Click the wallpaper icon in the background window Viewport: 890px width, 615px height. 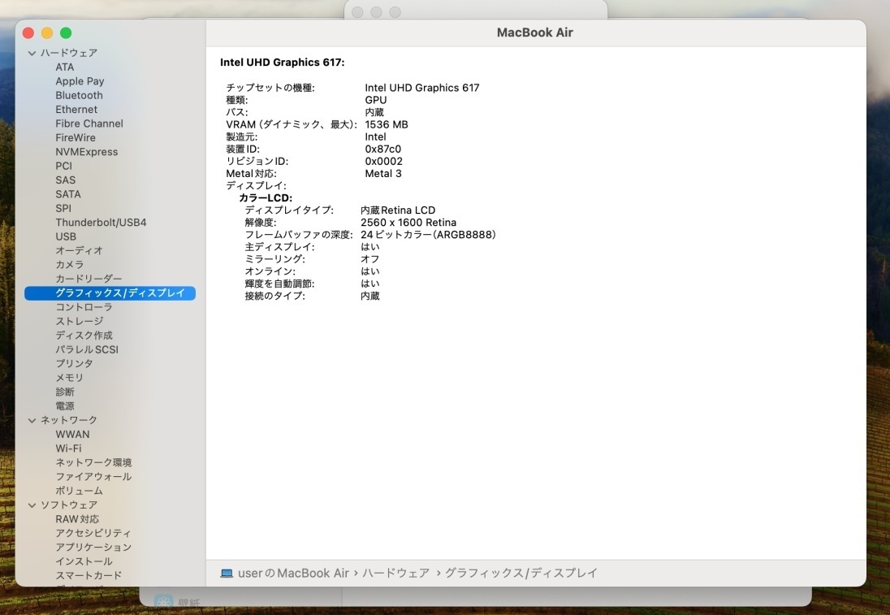tap(163, 602)
